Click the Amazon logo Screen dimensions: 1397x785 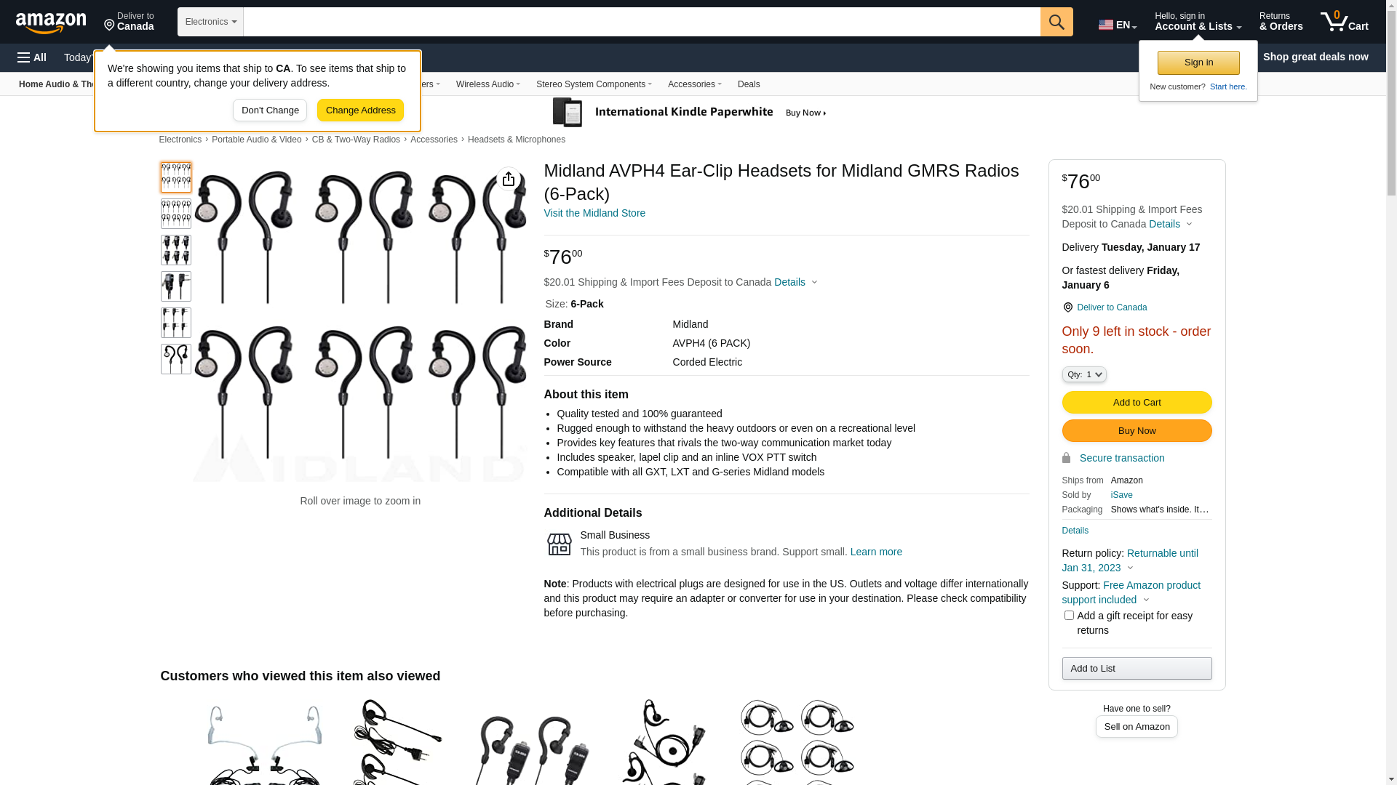click(x=51, y=23)
